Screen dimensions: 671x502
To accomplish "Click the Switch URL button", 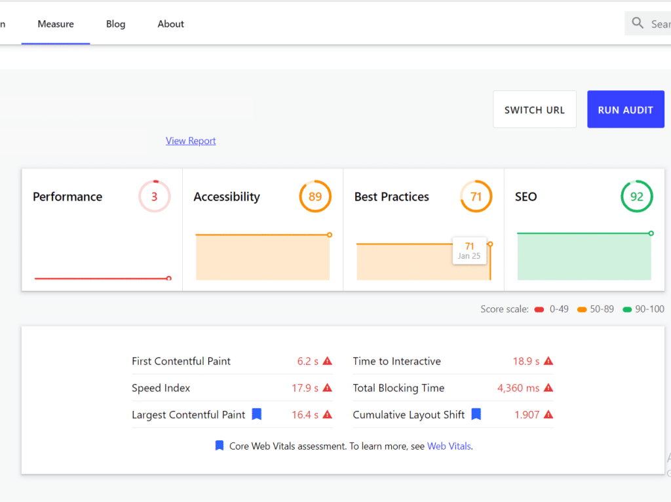I will click(x=534, y=109).
